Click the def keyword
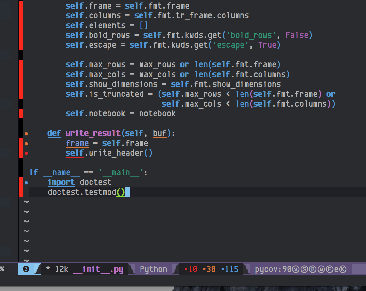The width and height of the screenshot is (366, 291). click(x=54, y=133)
